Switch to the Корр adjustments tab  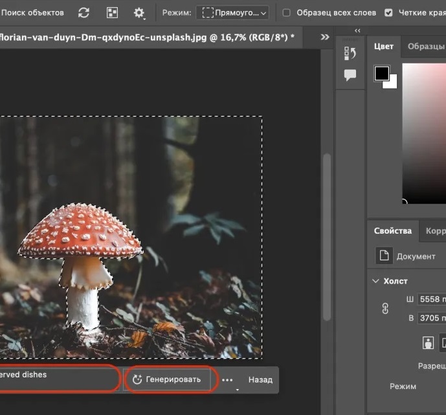[x=436, y=230]
